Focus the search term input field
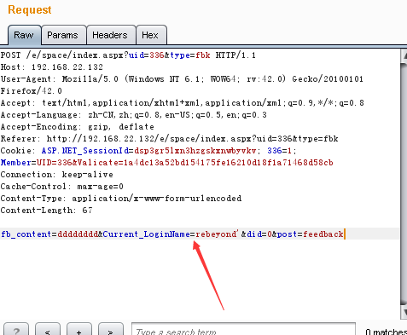407x335 pixels. (x=243, y=330)
